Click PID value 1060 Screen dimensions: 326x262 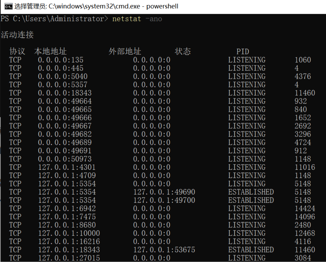point(303,60)
